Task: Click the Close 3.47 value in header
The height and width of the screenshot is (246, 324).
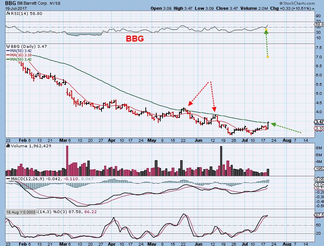Action: tap(227, 9)
